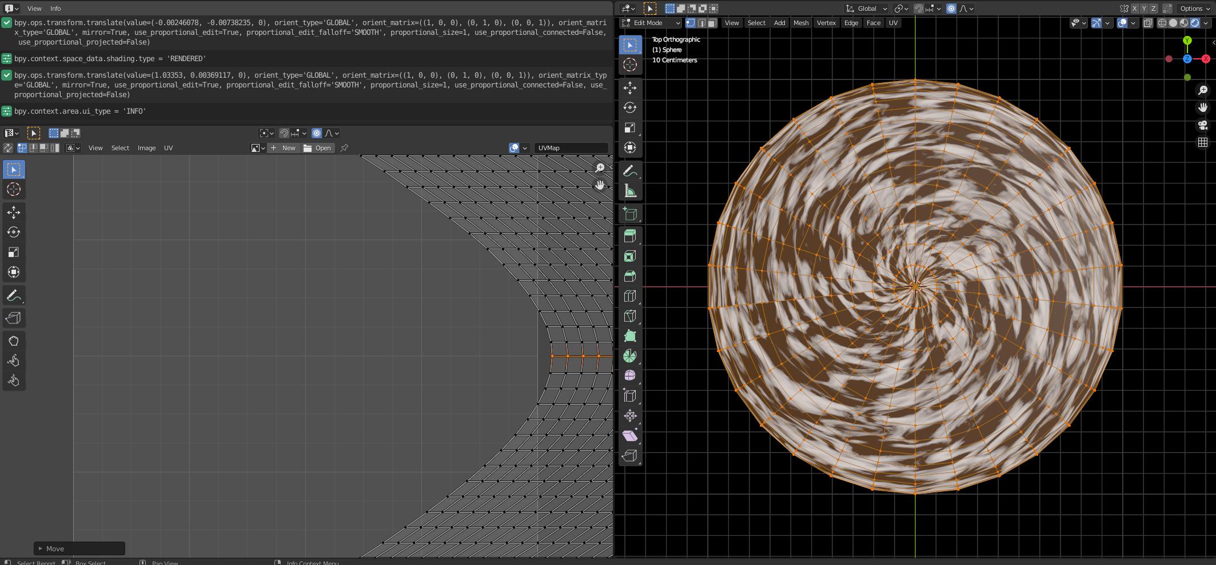
Task: Click Open image button
Action: point(318,148)
